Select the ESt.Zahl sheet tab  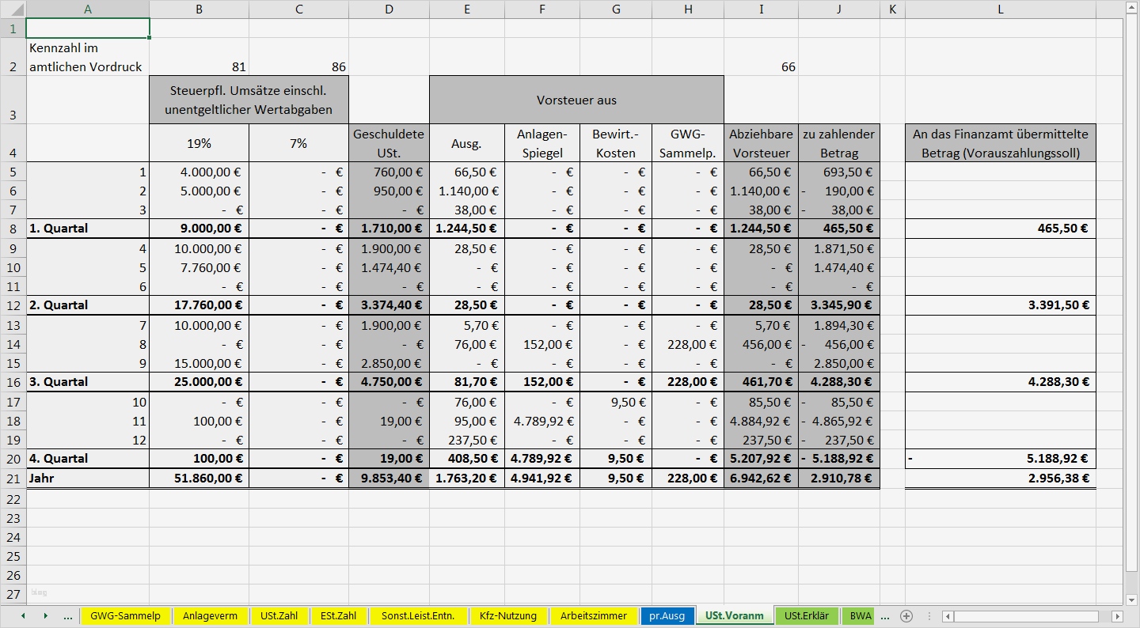(x=339, y=616)
